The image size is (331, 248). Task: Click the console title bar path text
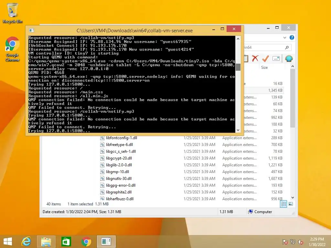click(x=134, y=31)
